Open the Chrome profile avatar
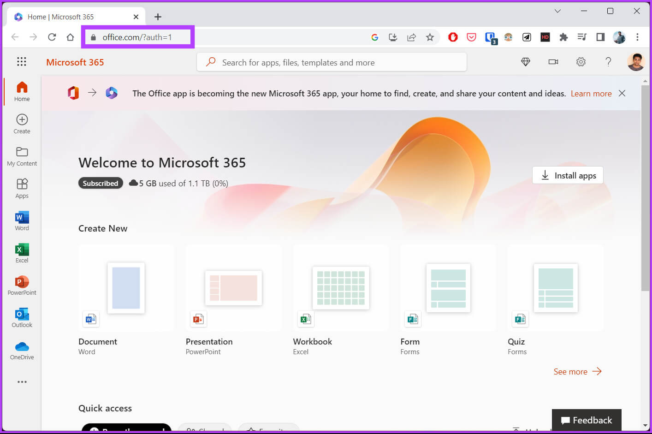This screenshot has height=434, width=652. coord(619,37)
